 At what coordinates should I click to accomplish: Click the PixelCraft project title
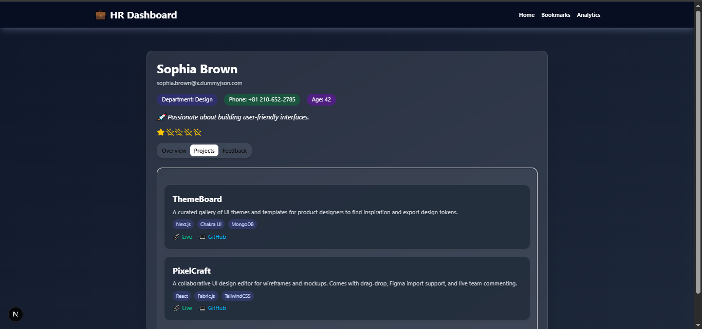[192, 271]
